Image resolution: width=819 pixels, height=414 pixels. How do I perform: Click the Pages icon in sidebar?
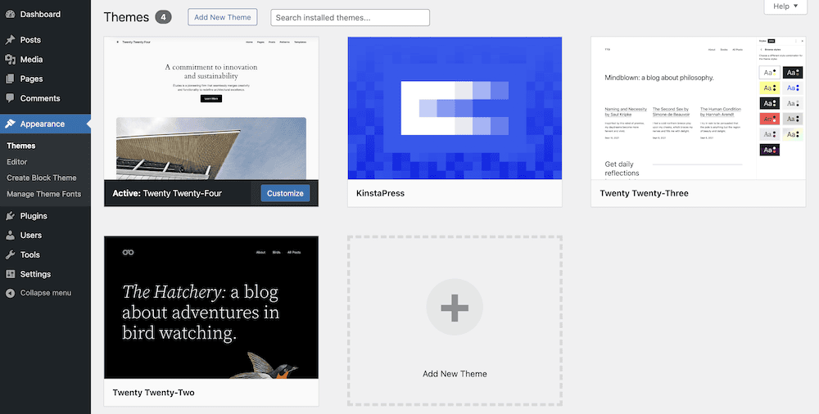click(x=10, y=79)
